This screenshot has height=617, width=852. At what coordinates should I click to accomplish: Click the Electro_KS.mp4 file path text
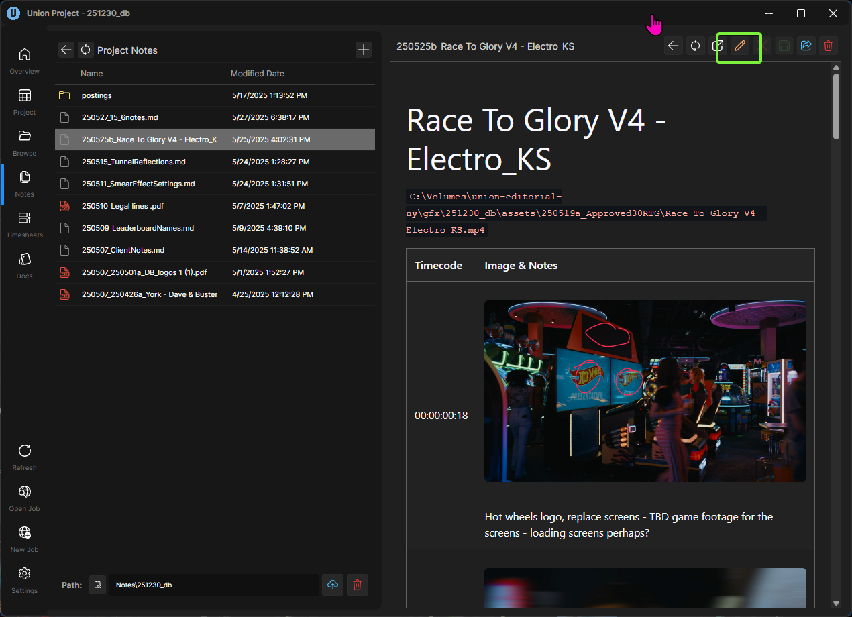click(586, 213)
